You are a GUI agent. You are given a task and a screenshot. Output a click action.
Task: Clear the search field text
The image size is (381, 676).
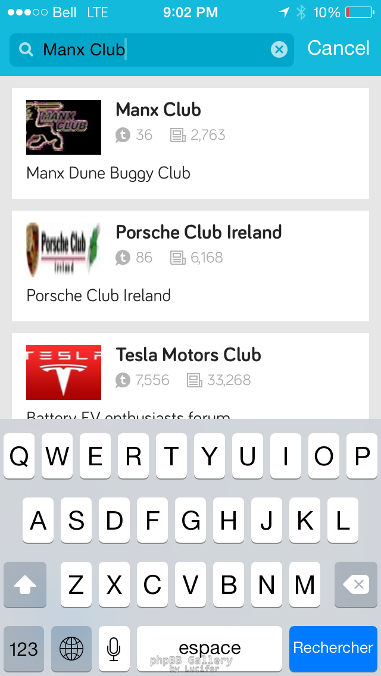pos(279,49)
